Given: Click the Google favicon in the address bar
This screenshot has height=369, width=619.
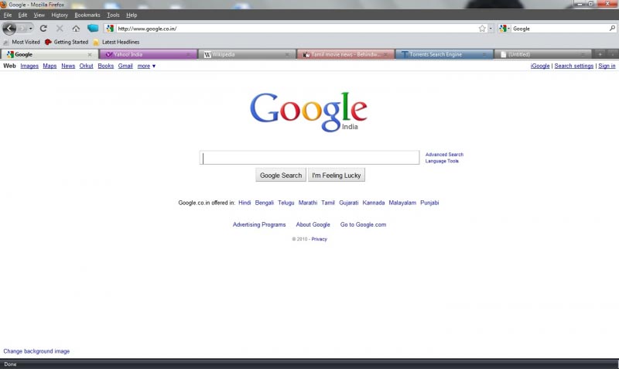Looking at the screenshot, I should click(110, 29).
